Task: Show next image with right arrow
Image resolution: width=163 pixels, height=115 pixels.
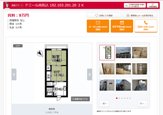Action: tap(89, 74)
